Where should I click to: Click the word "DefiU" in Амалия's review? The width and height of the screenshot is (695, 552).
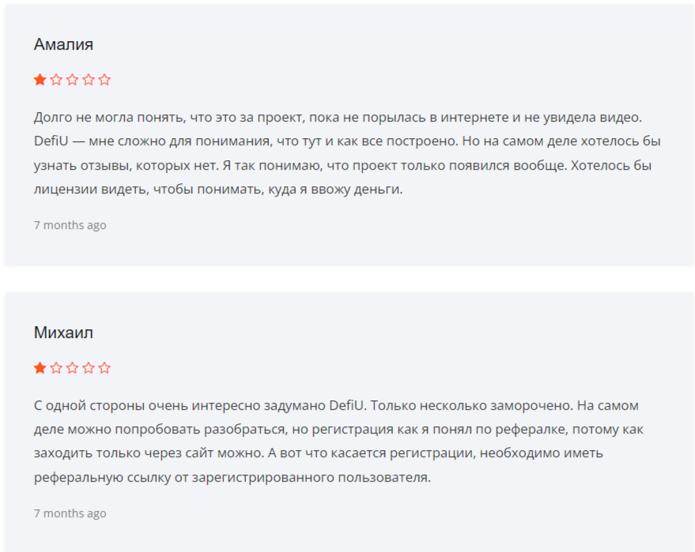point(51,141)
